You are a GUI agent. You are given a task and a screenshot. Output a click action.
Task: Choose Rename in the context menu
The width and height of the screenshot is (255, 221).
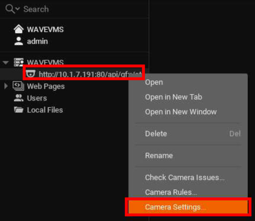[159, 155]
